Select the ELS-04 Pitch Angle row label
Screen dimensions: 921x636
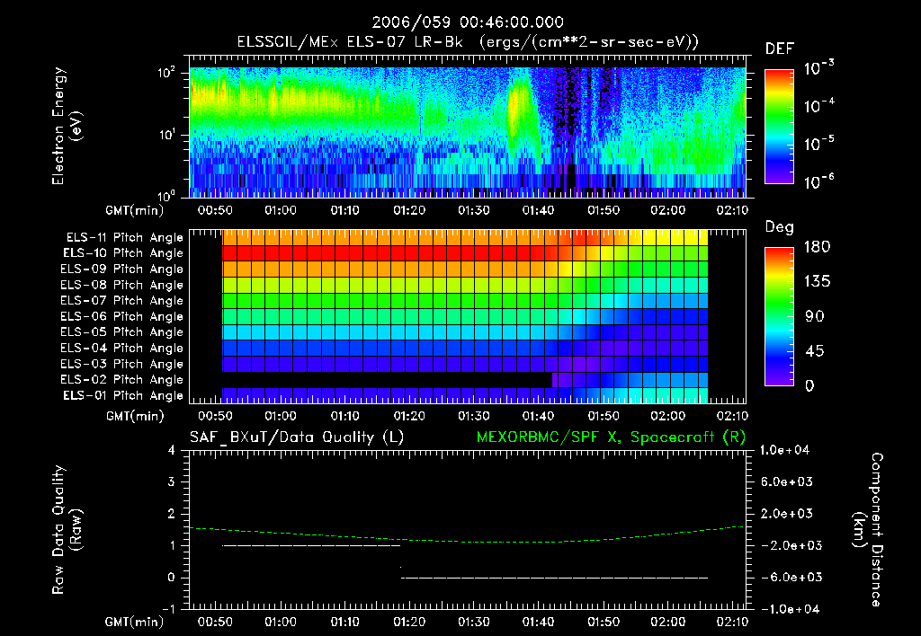(x=122, y=348)
